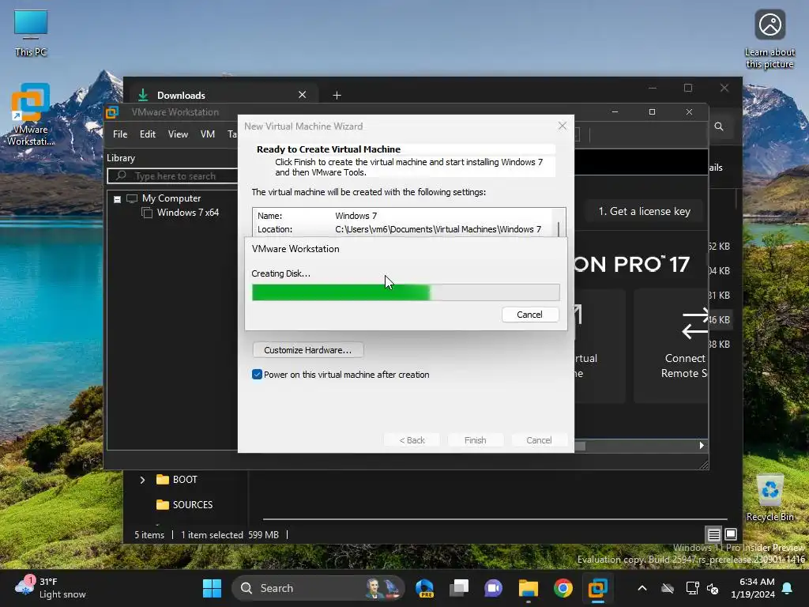
Task: Open the Edit menu in VMware
Action: [x=148, y=134]
